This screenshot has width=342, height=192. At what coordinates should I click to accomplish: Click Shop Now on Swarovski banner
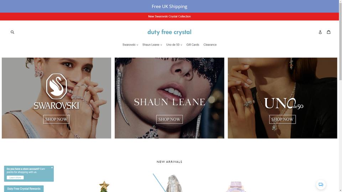coord(57,119)
